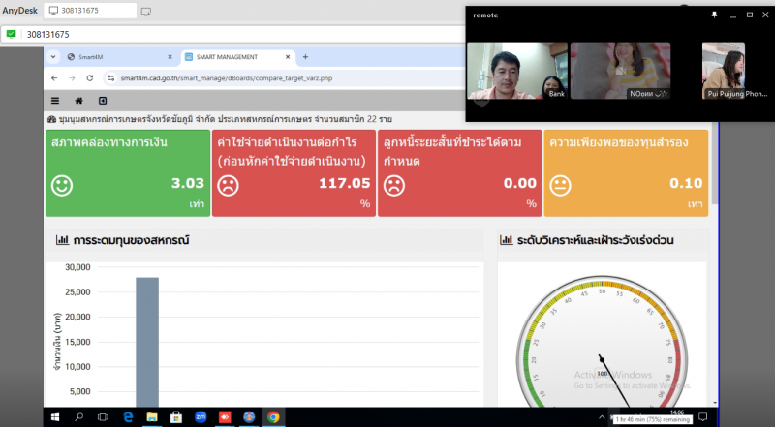Screen dimensions: 775x427
Task: Click the ค่าใช้จ่ายดำเนินงานต่อกำไร card title
Action: [x=292, y=151]
